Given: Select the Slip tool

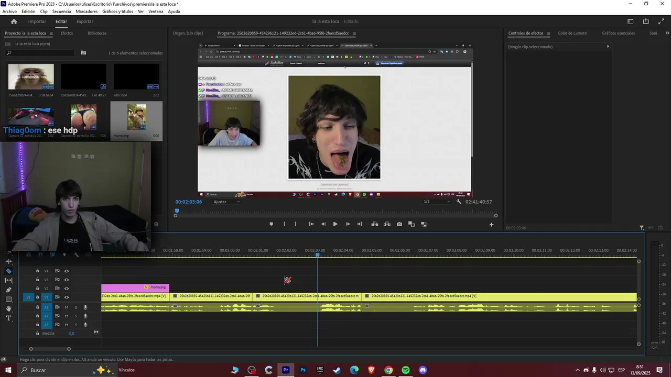Looking at the screenshot, I should point(8,281).
